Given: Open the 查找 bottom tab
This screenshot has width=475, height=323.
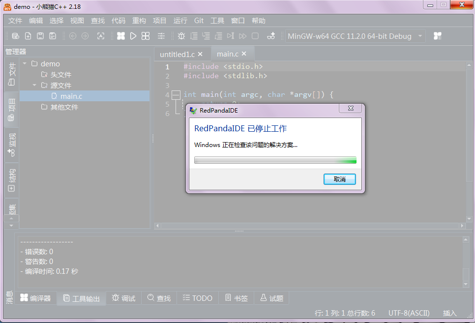Looking at the screenshot, I should (x=159, y=298).
